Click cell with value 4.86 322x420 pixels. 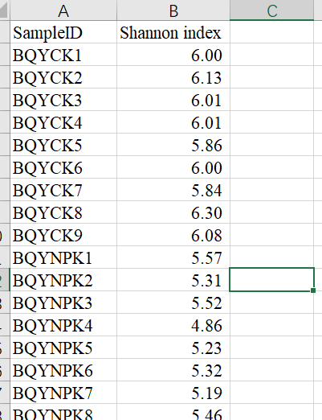173,325
